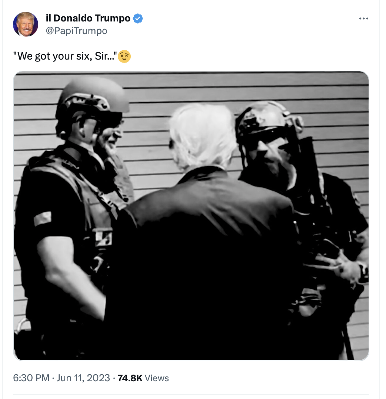Open the black-and-white photo attachment
The width and height of the screenshot is (386, 399).
191,216
